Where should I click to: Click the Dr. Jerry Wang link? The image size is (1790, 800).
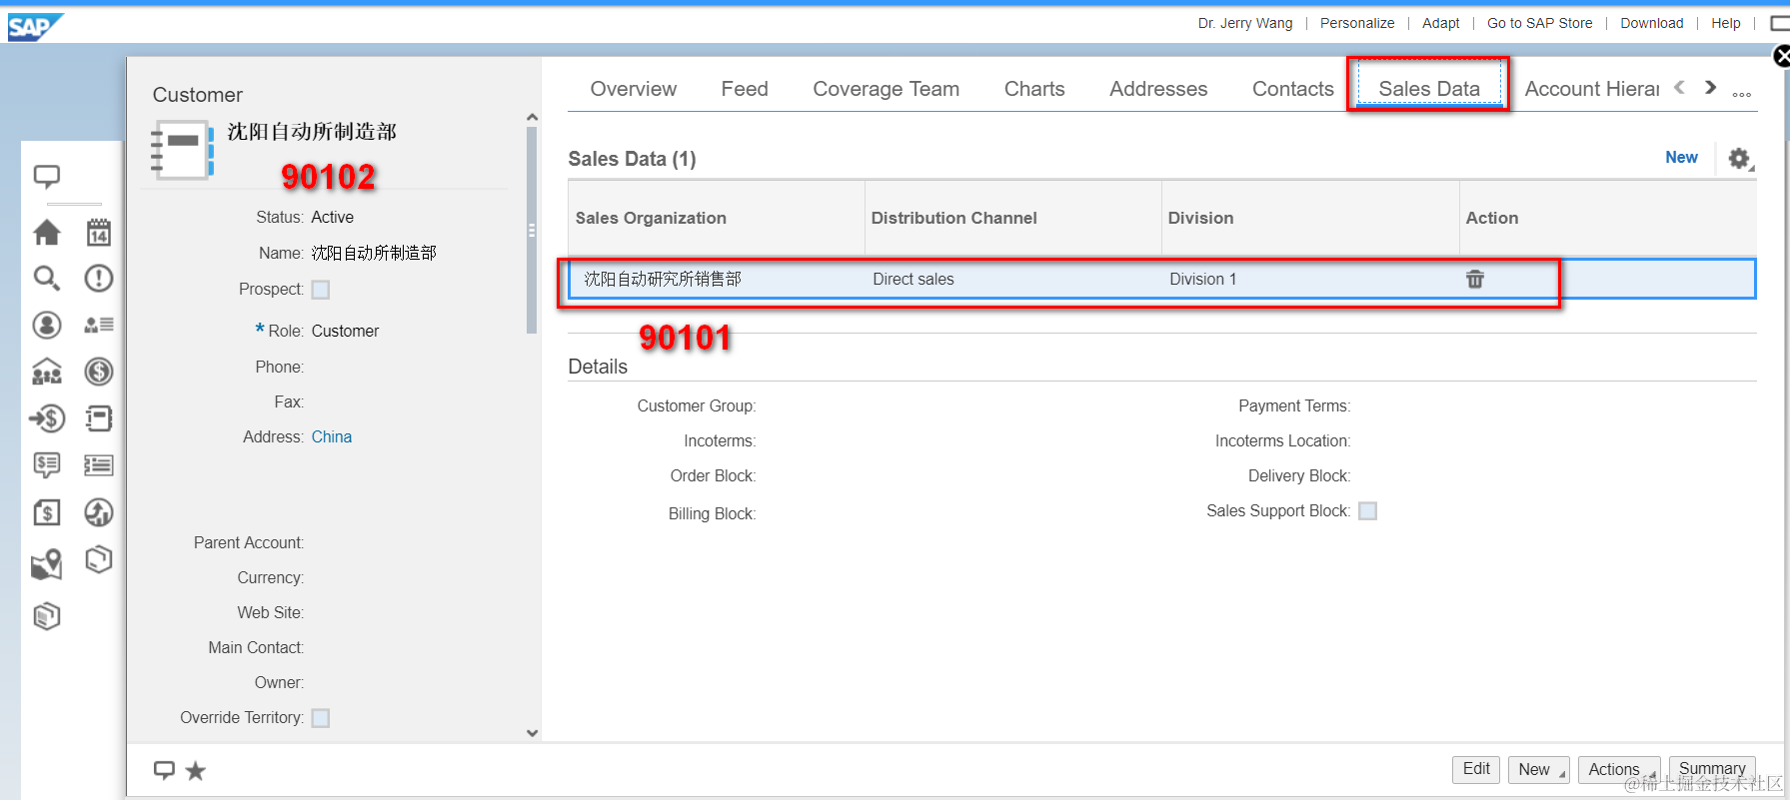click(1245, 23)
